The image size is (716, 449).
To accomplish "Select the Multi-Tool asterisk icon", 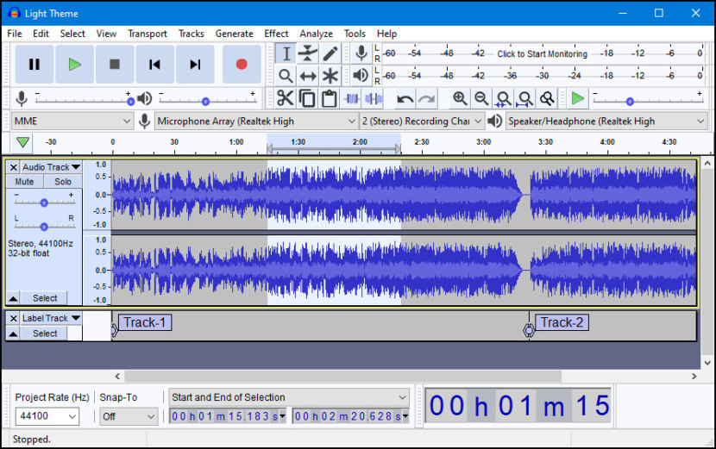I will pyautogui.click(x=330, y=76).
